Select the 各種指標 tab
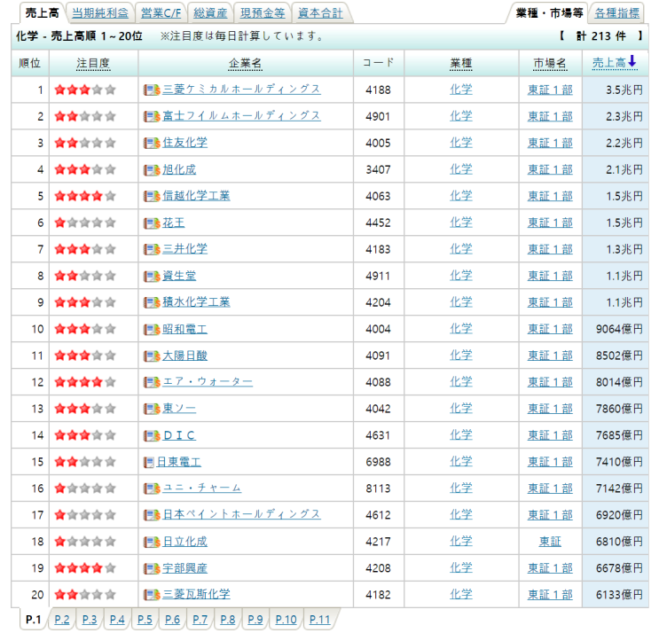659x633 pixels. click(x=617, y=13)
